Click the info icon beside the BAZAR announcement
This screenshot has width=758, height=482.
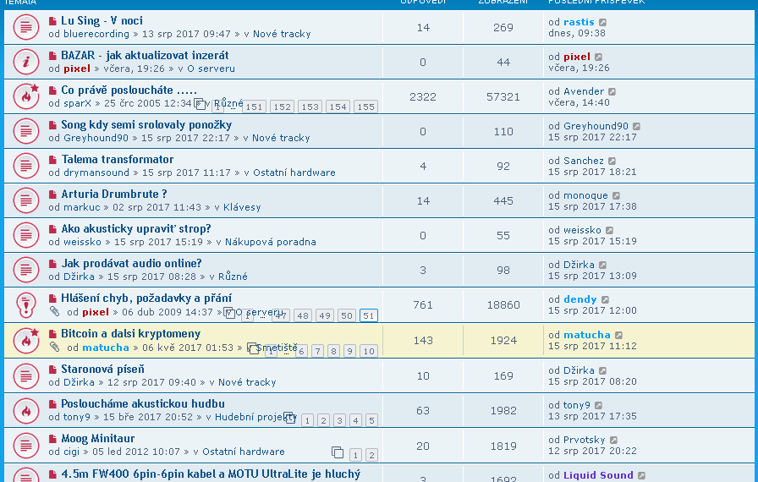pyautogui.click(x=26, y=62)
